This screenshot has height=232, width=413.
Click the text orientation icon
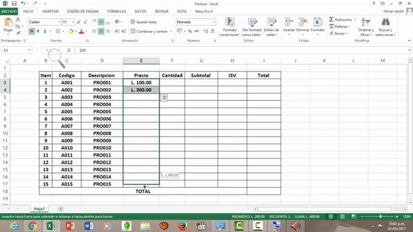(x=117, y=22)
